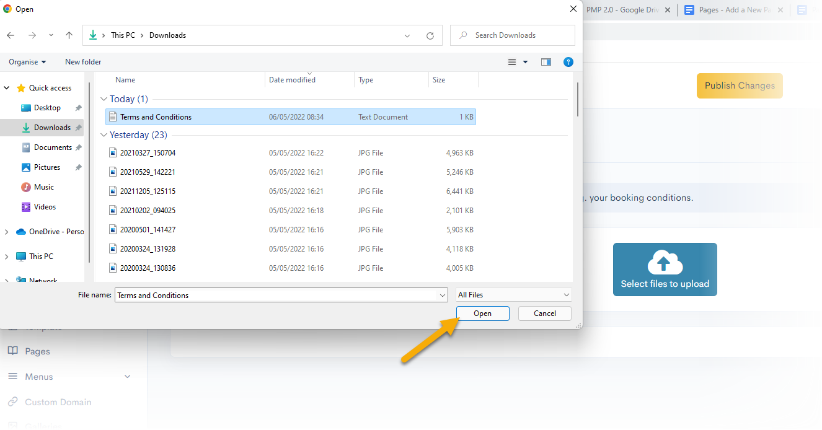Image resolution: width=822 pixels, height=430 pixels.
Task: Click the Back navigation arrow
Action: pos(11,35)
